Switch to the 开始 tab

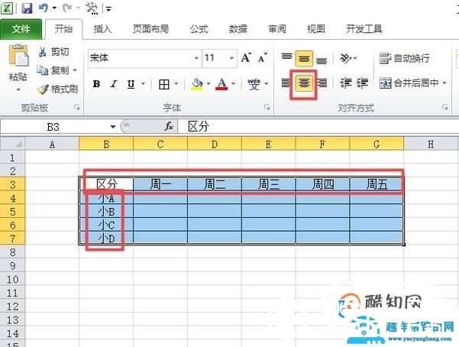63,29
